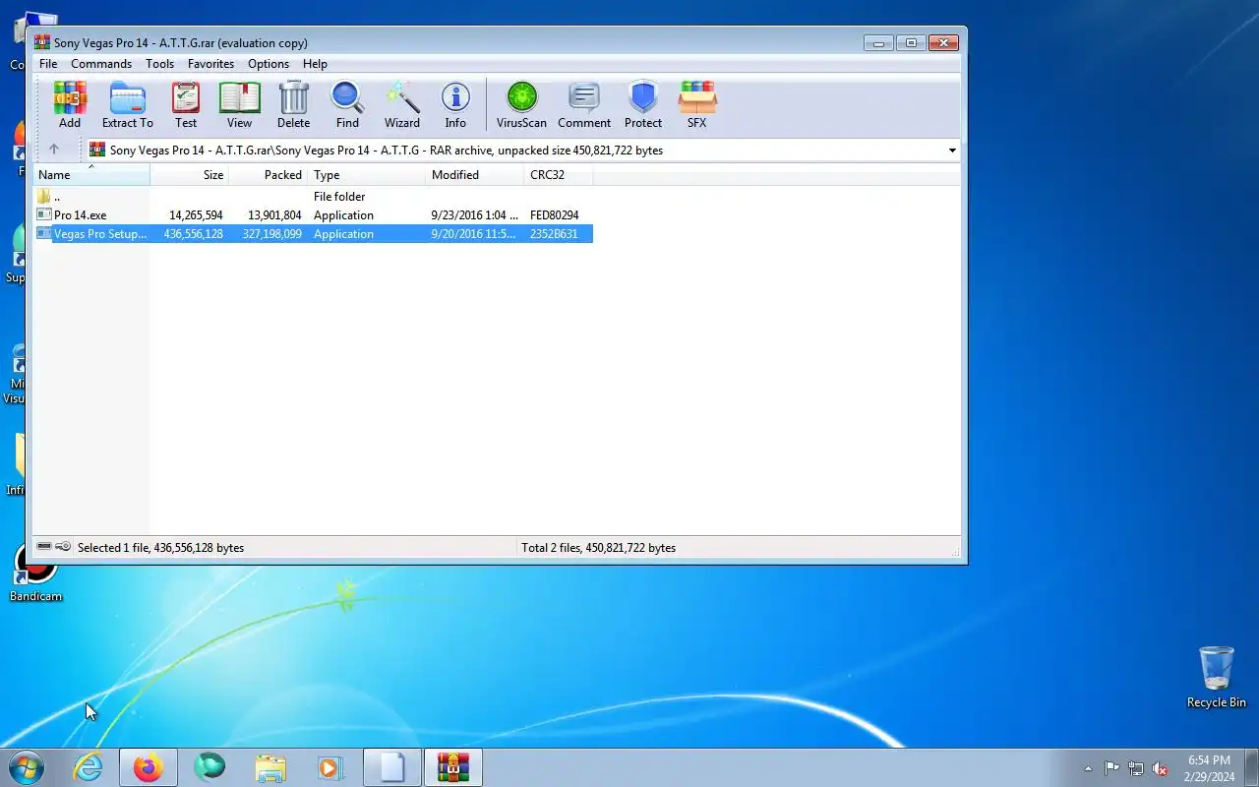Click the Action Center flag icon

pyautogui.click(x=1111, y=768)
